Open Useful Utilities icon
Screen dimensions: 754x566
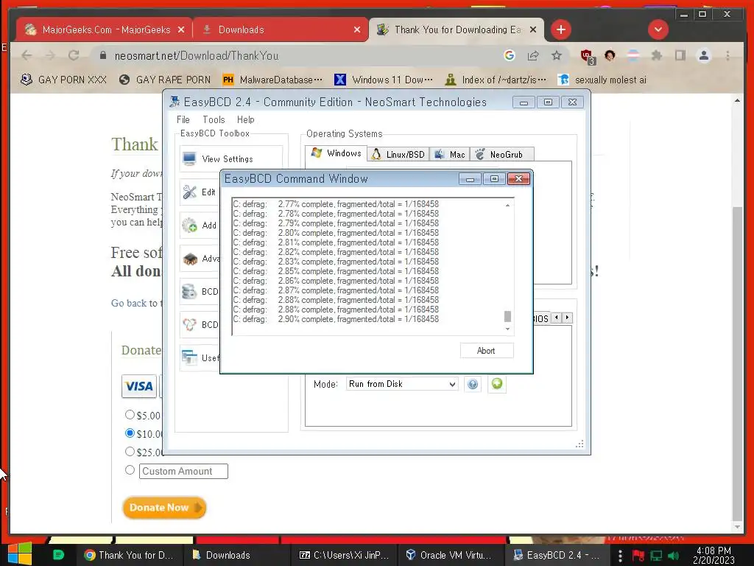coord(189,357)
